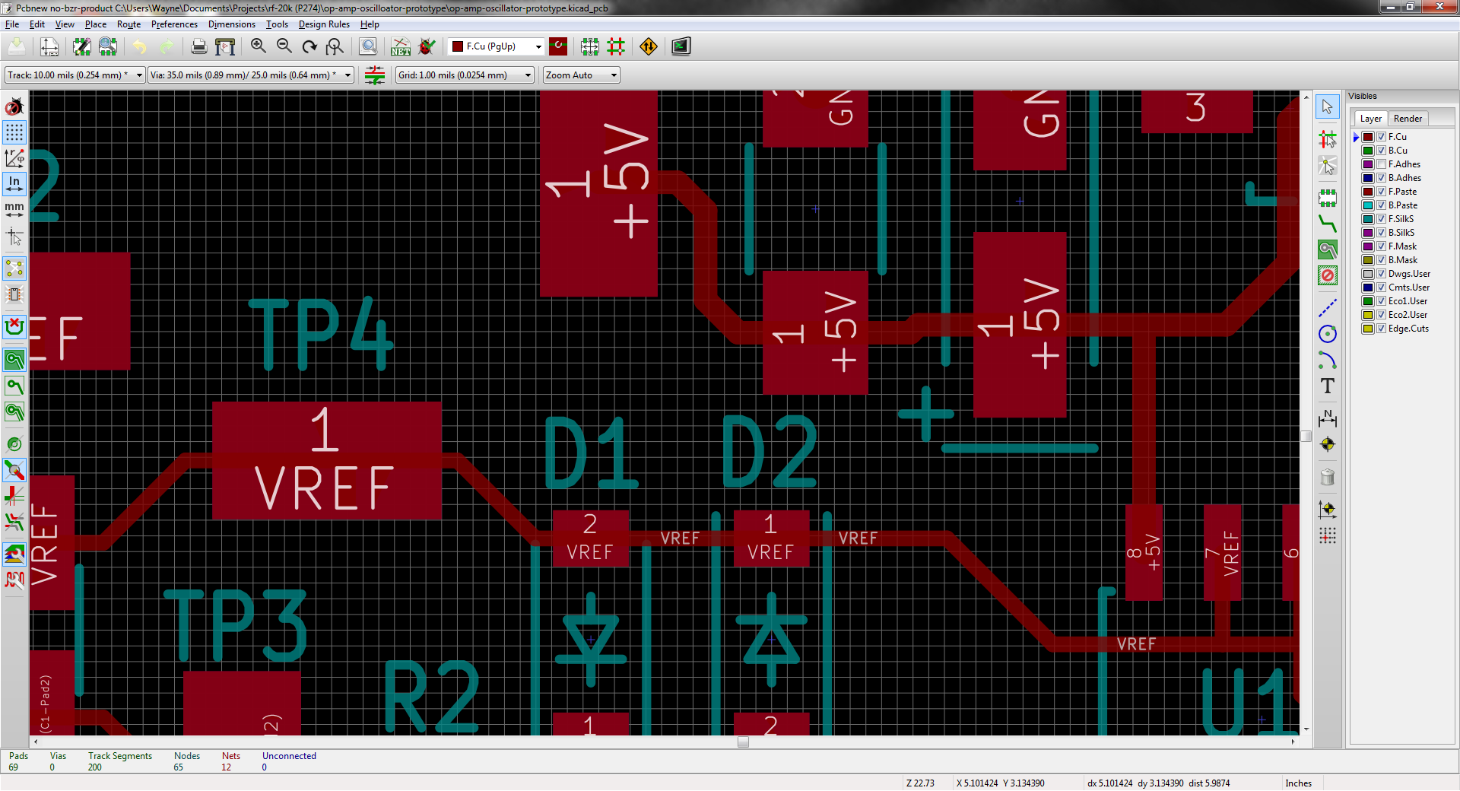The height and width of the screenshot is (791, 1460).
Task: Open the scripting console icon
Action: pos(681,47)
